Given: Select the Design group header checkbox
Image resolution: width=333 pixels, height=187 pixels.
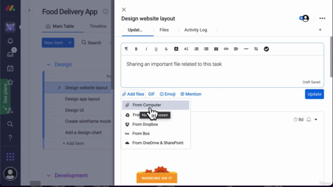Looking at the screenshot, I should coord(49,76).
